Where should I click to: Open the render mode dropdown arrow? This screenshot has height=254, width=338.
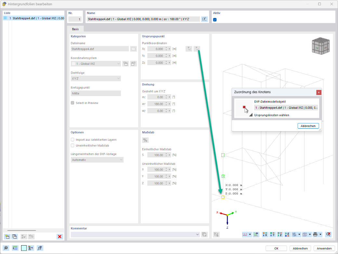299,234
